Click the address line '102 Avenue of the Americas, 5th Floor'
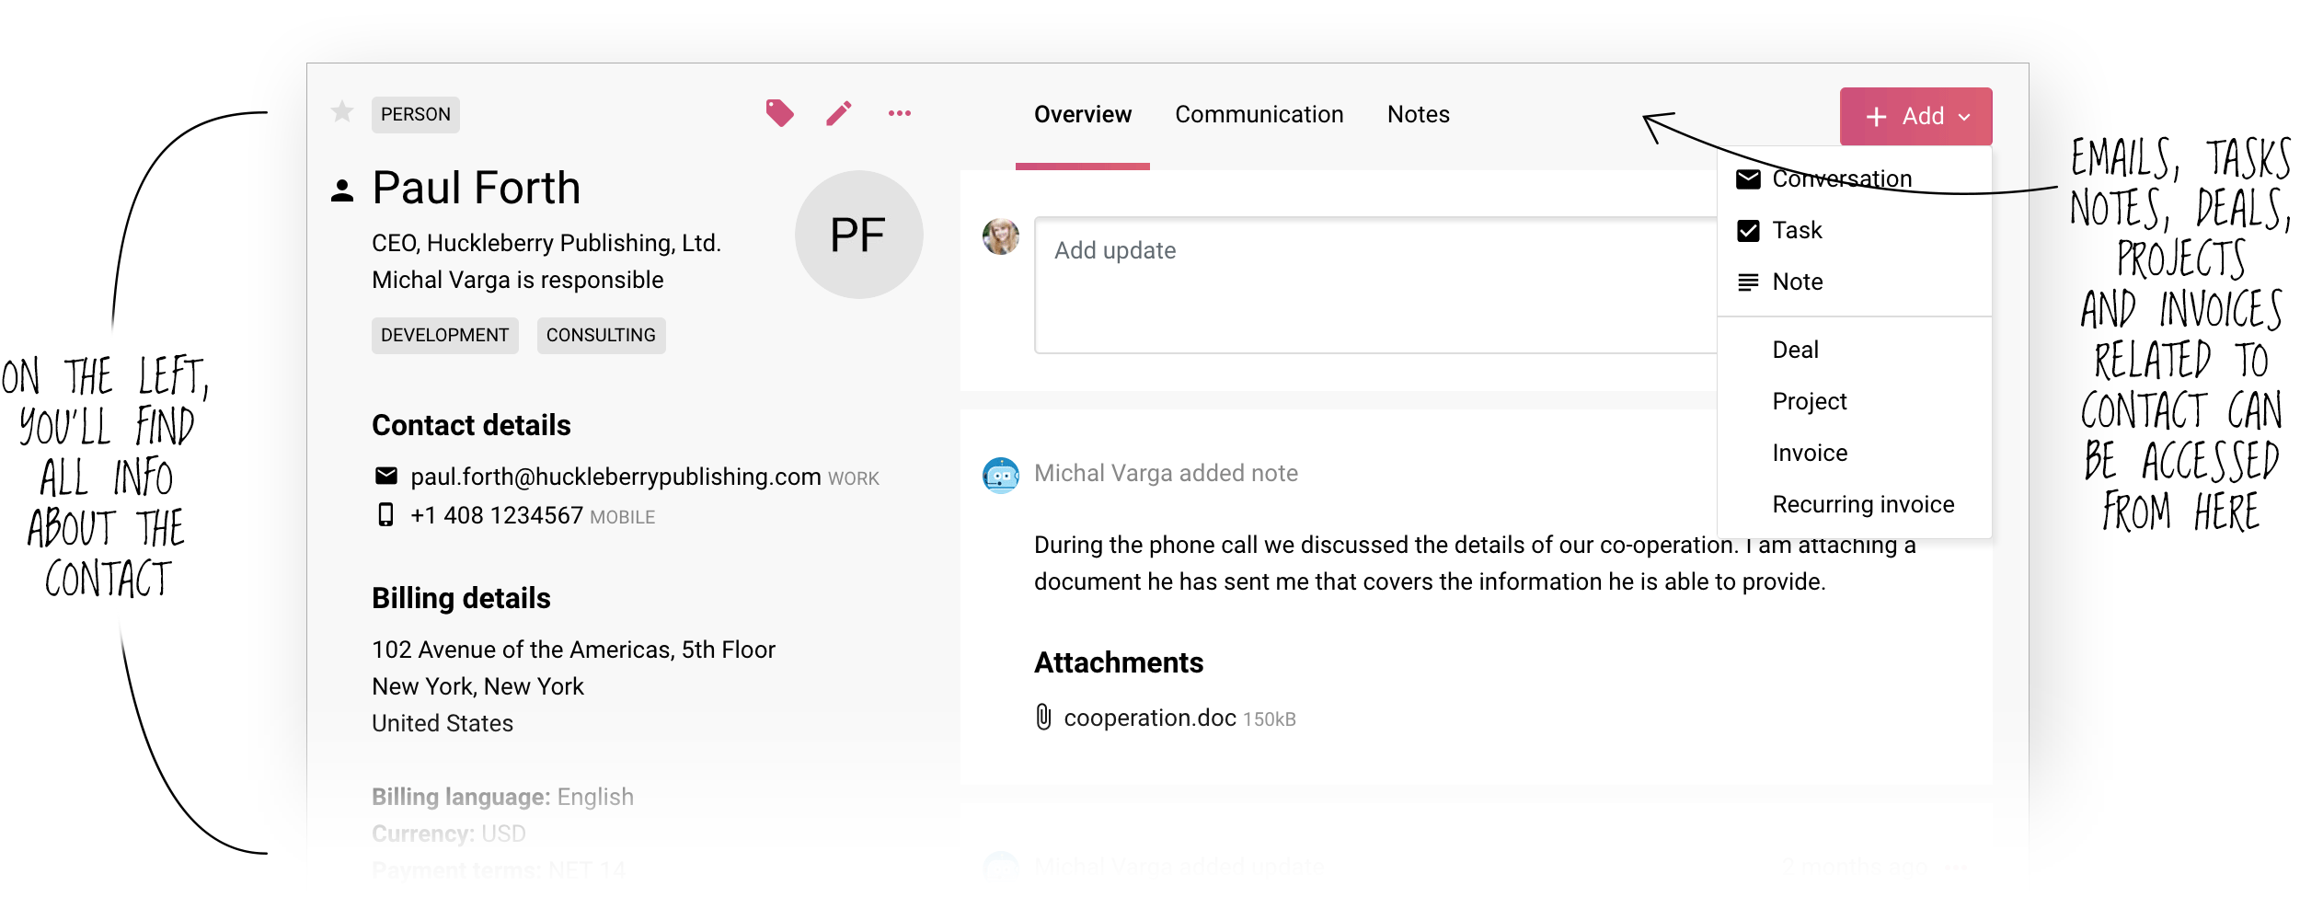Image resolution: width=2300 pixels, height=920 pixels. click(573, 650)
